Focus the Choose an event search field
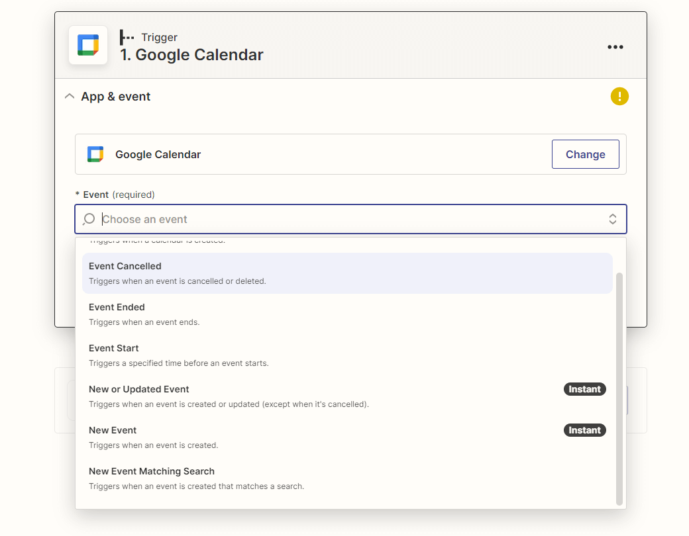This screenshot has height=536, width=689. tap(350, 219)
